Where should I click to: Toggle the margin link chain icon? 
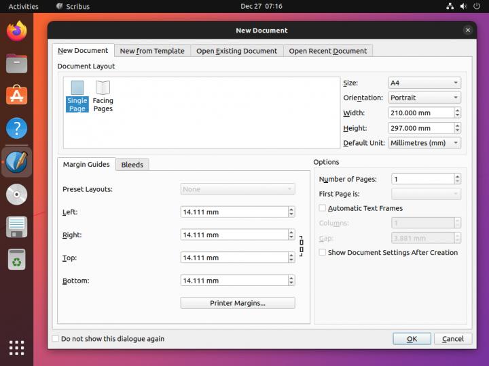pyautogui.click(x=301, y=245)
